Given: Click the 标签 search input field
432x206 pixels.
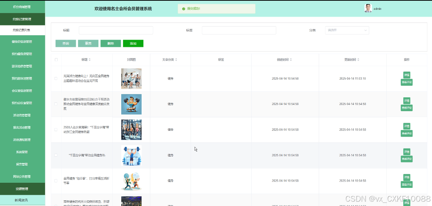Looking at the screenshot, I should [x=239, y=30].
